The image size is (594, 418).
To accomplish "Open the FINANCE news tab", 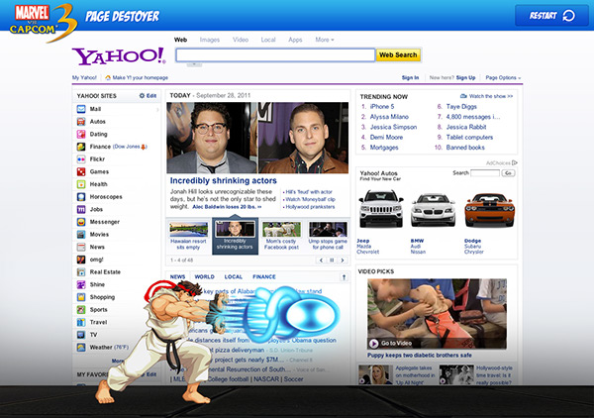I will pyautogui.click(x=264, y=277).
